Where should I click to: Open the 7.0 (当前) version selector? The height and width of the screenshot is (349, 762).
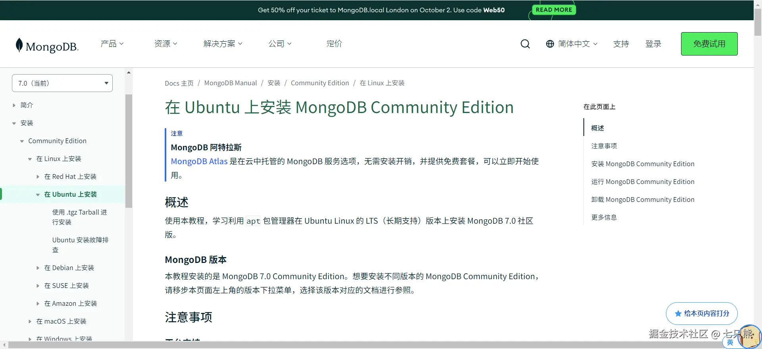(x=62, y=83)
